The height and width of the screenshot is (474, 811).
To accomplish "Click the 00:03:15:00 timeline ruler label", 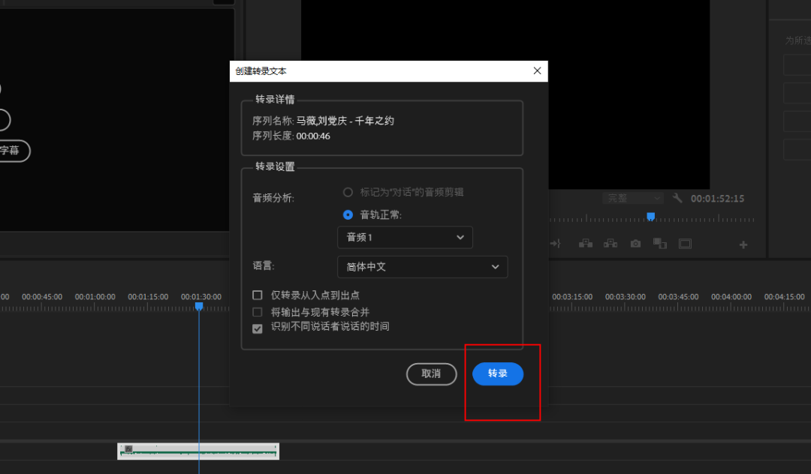I will [x=572, y=297].
